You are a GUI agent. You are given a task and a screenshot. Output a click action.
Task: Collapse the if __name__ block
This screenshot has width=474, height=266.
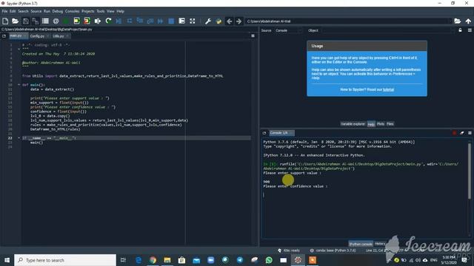pos(19,138)
